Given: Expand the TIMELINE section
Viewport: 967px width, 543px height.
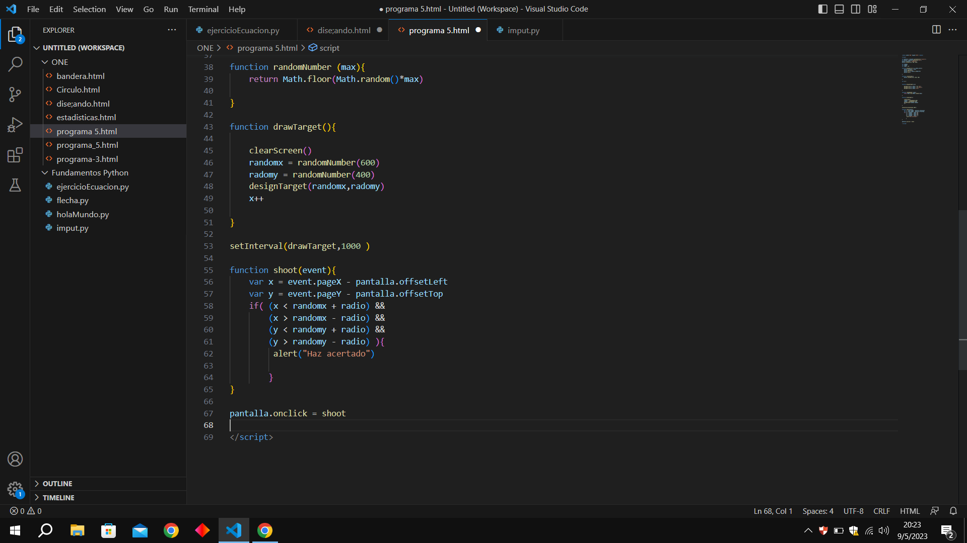Looking at the screenshot, I should pyautogui.click(x=108, y=498).
